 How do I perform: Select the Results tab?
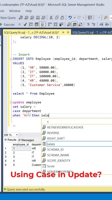click(11, 140)
